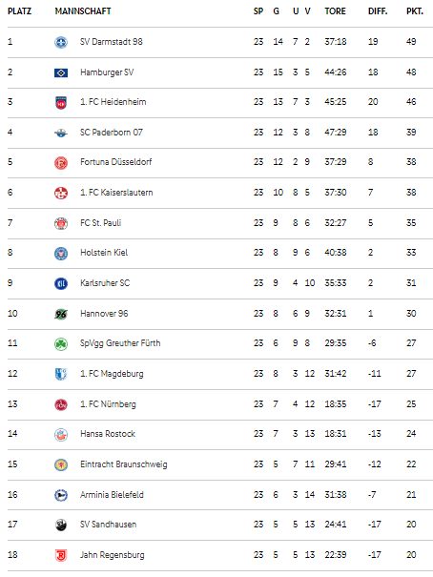
Task: Click the PKT. column header
Action: point(415,11)
